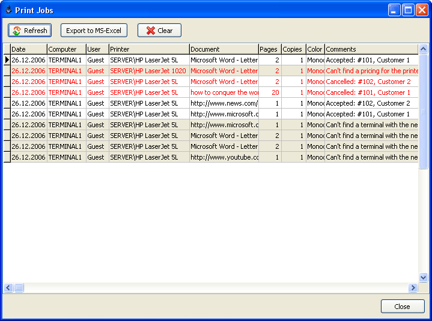Select the HP LaserJet 1020 printer row

(x=148, y=71)
